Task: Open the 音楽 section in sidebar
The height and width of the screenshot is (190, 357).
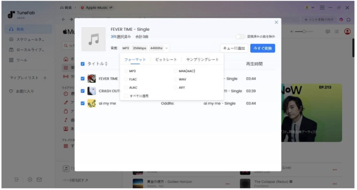Action: pyautogui.click(x=21, y=29)
